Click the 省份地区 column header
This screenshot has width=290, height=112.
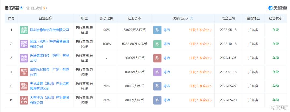click(x=253, y=18)
